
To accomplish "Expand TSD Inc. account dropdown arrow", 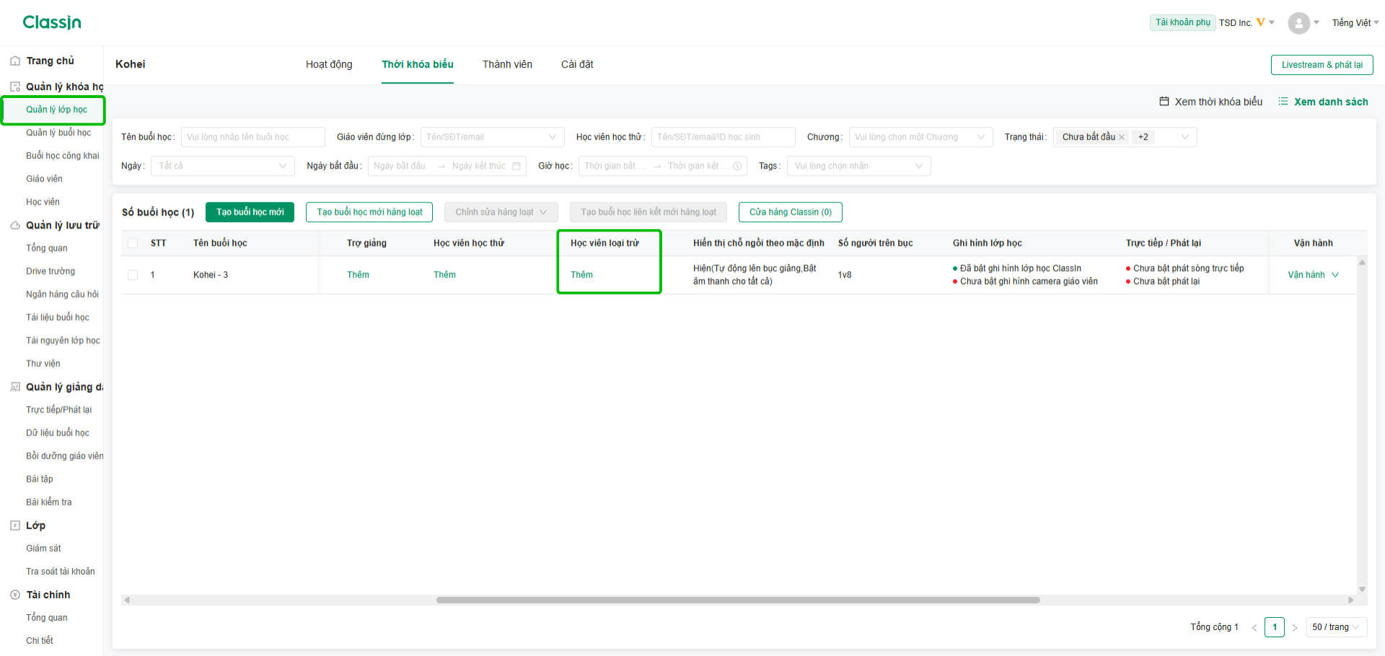I will [x=1272, y=22].
